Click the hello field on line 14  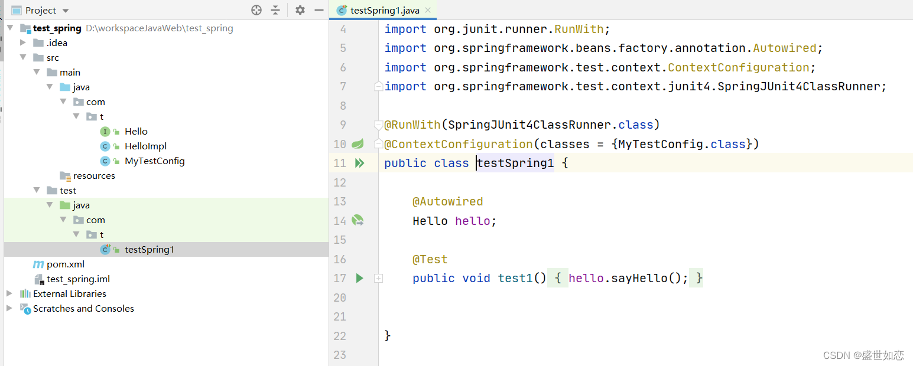(473, 221)
